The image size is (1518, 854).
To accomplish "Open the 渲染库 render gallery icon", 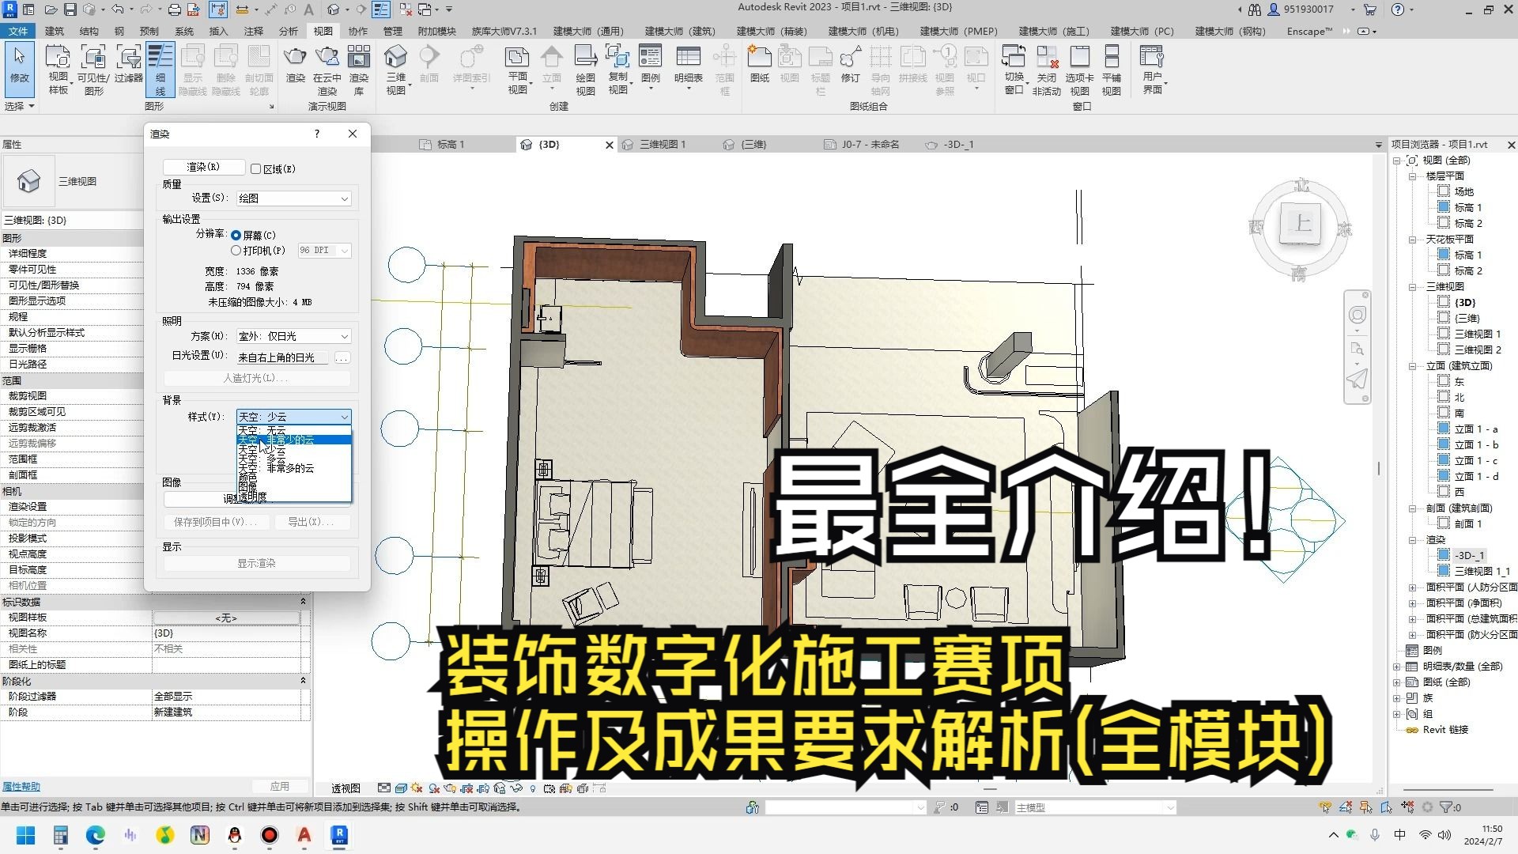I will 359,70.
